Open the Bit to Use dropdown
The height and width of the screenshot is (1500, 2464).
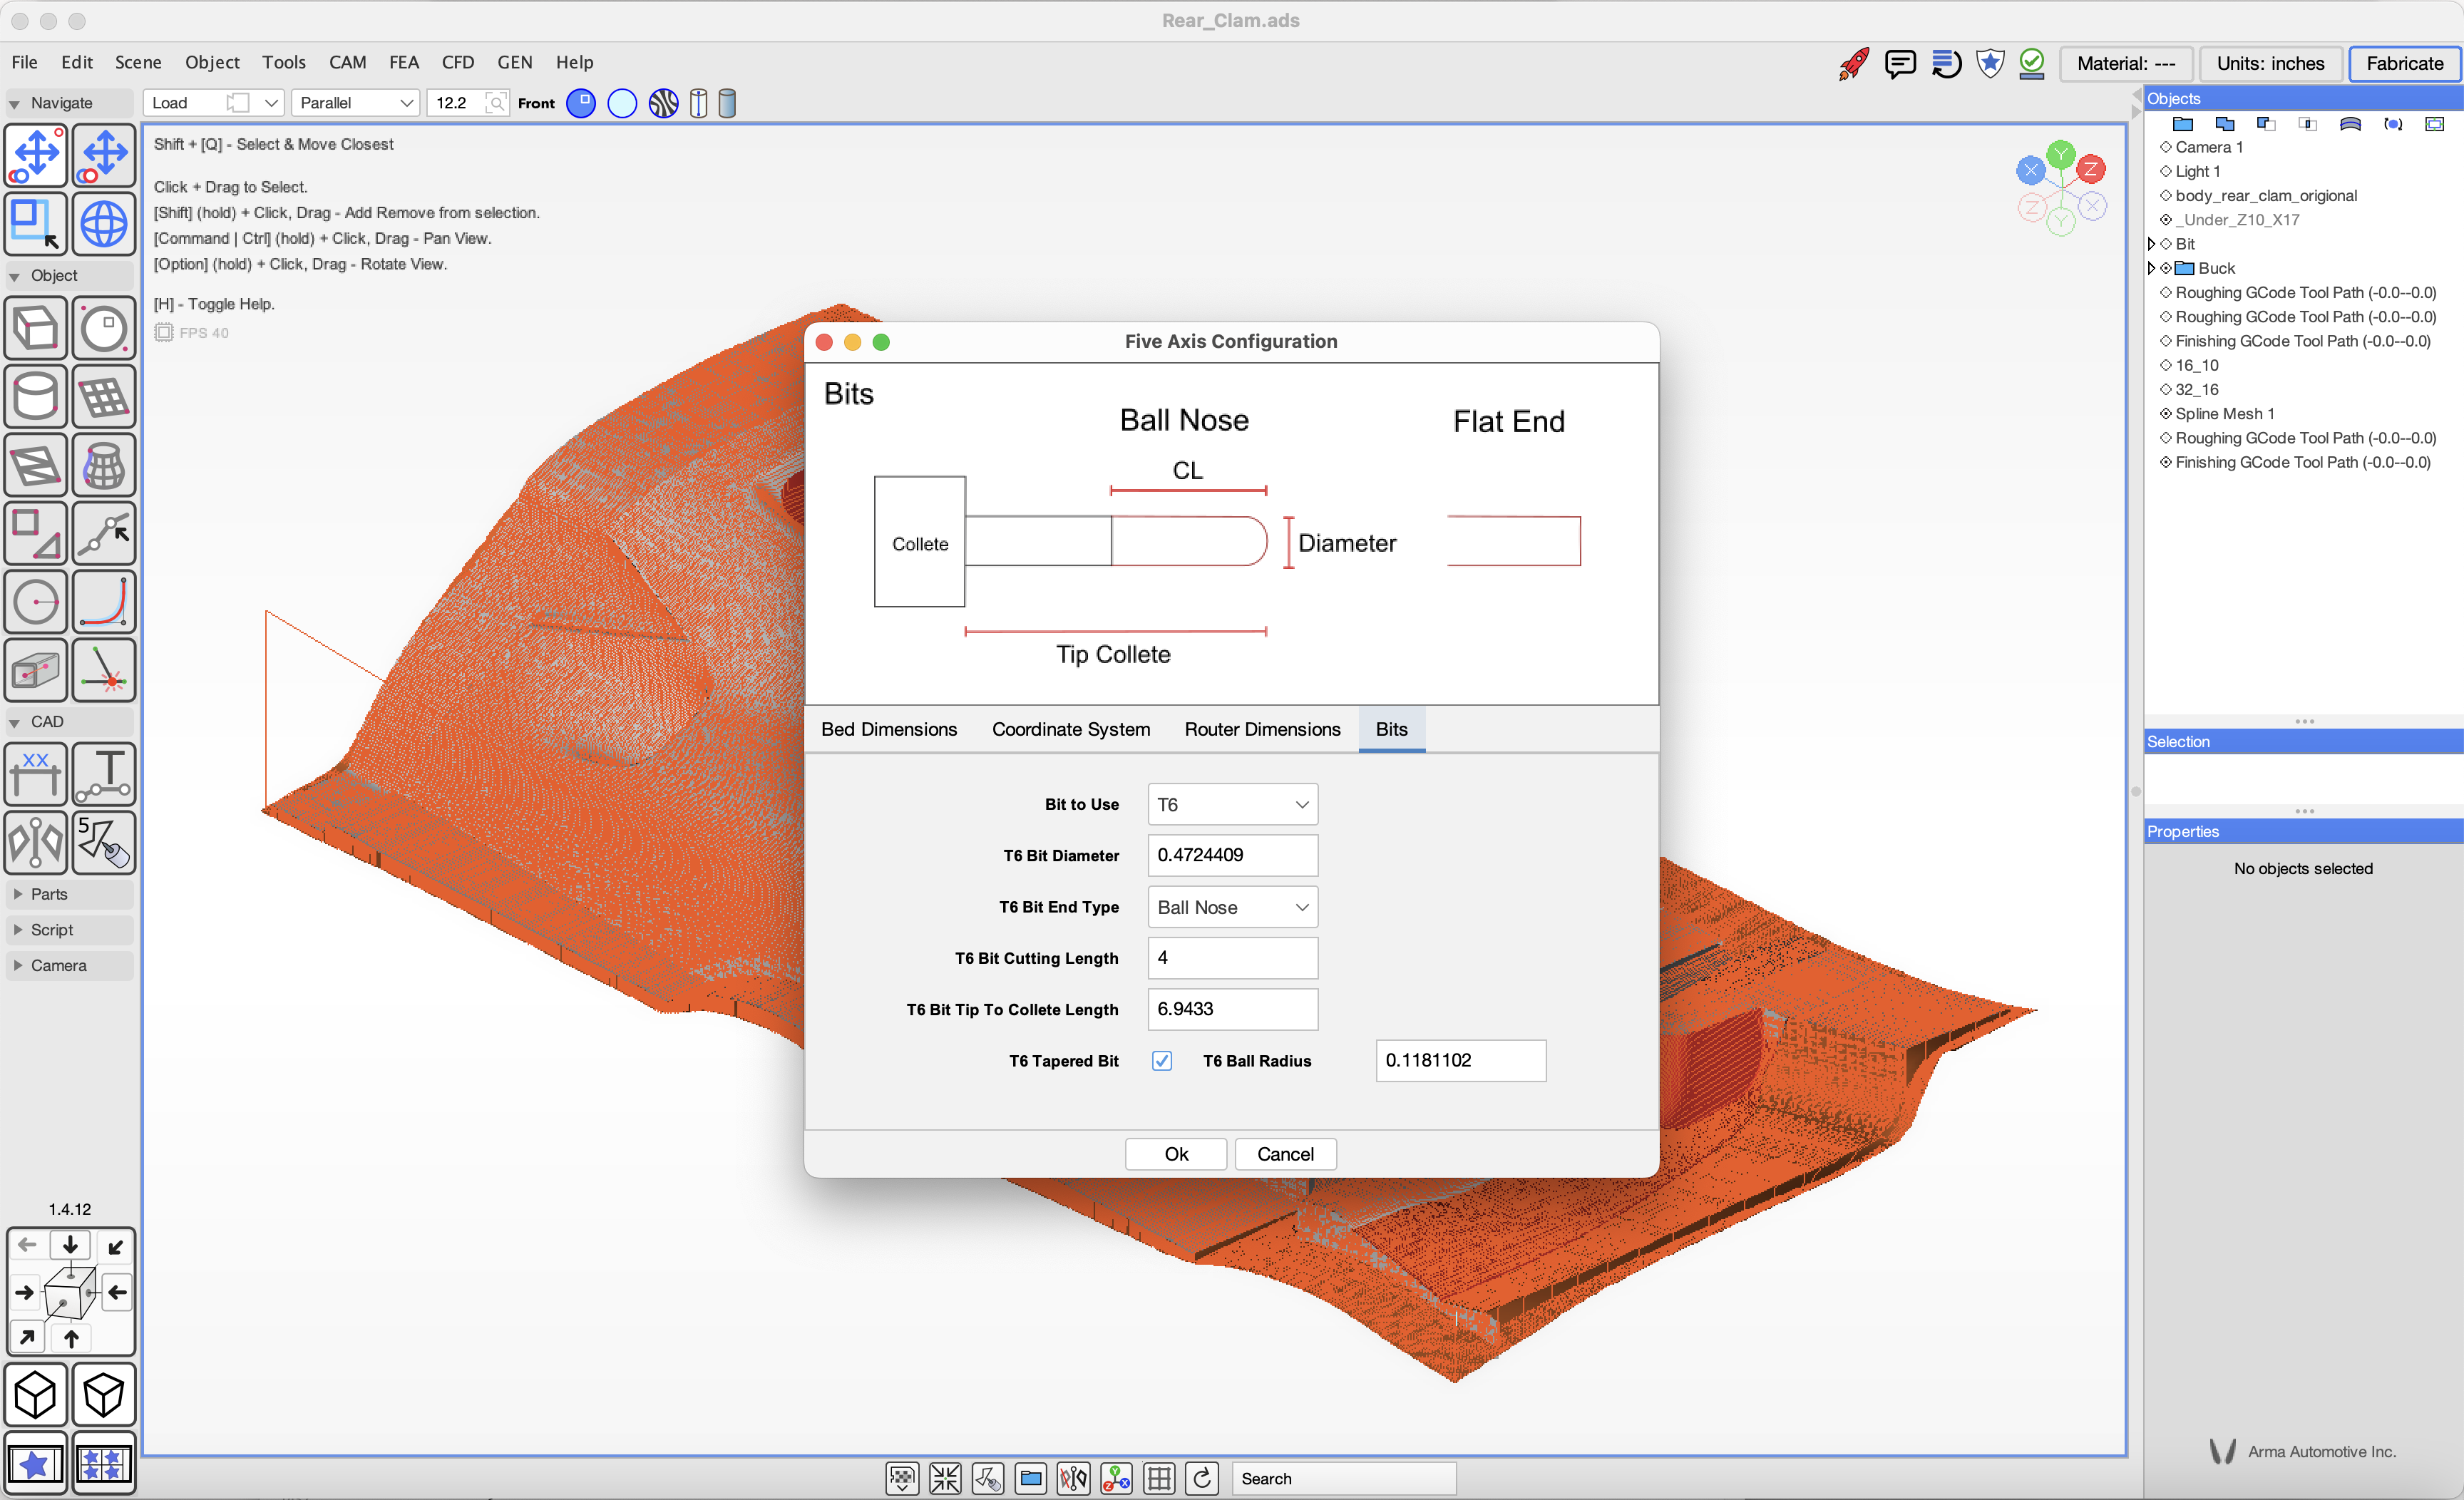[1232, 804]
